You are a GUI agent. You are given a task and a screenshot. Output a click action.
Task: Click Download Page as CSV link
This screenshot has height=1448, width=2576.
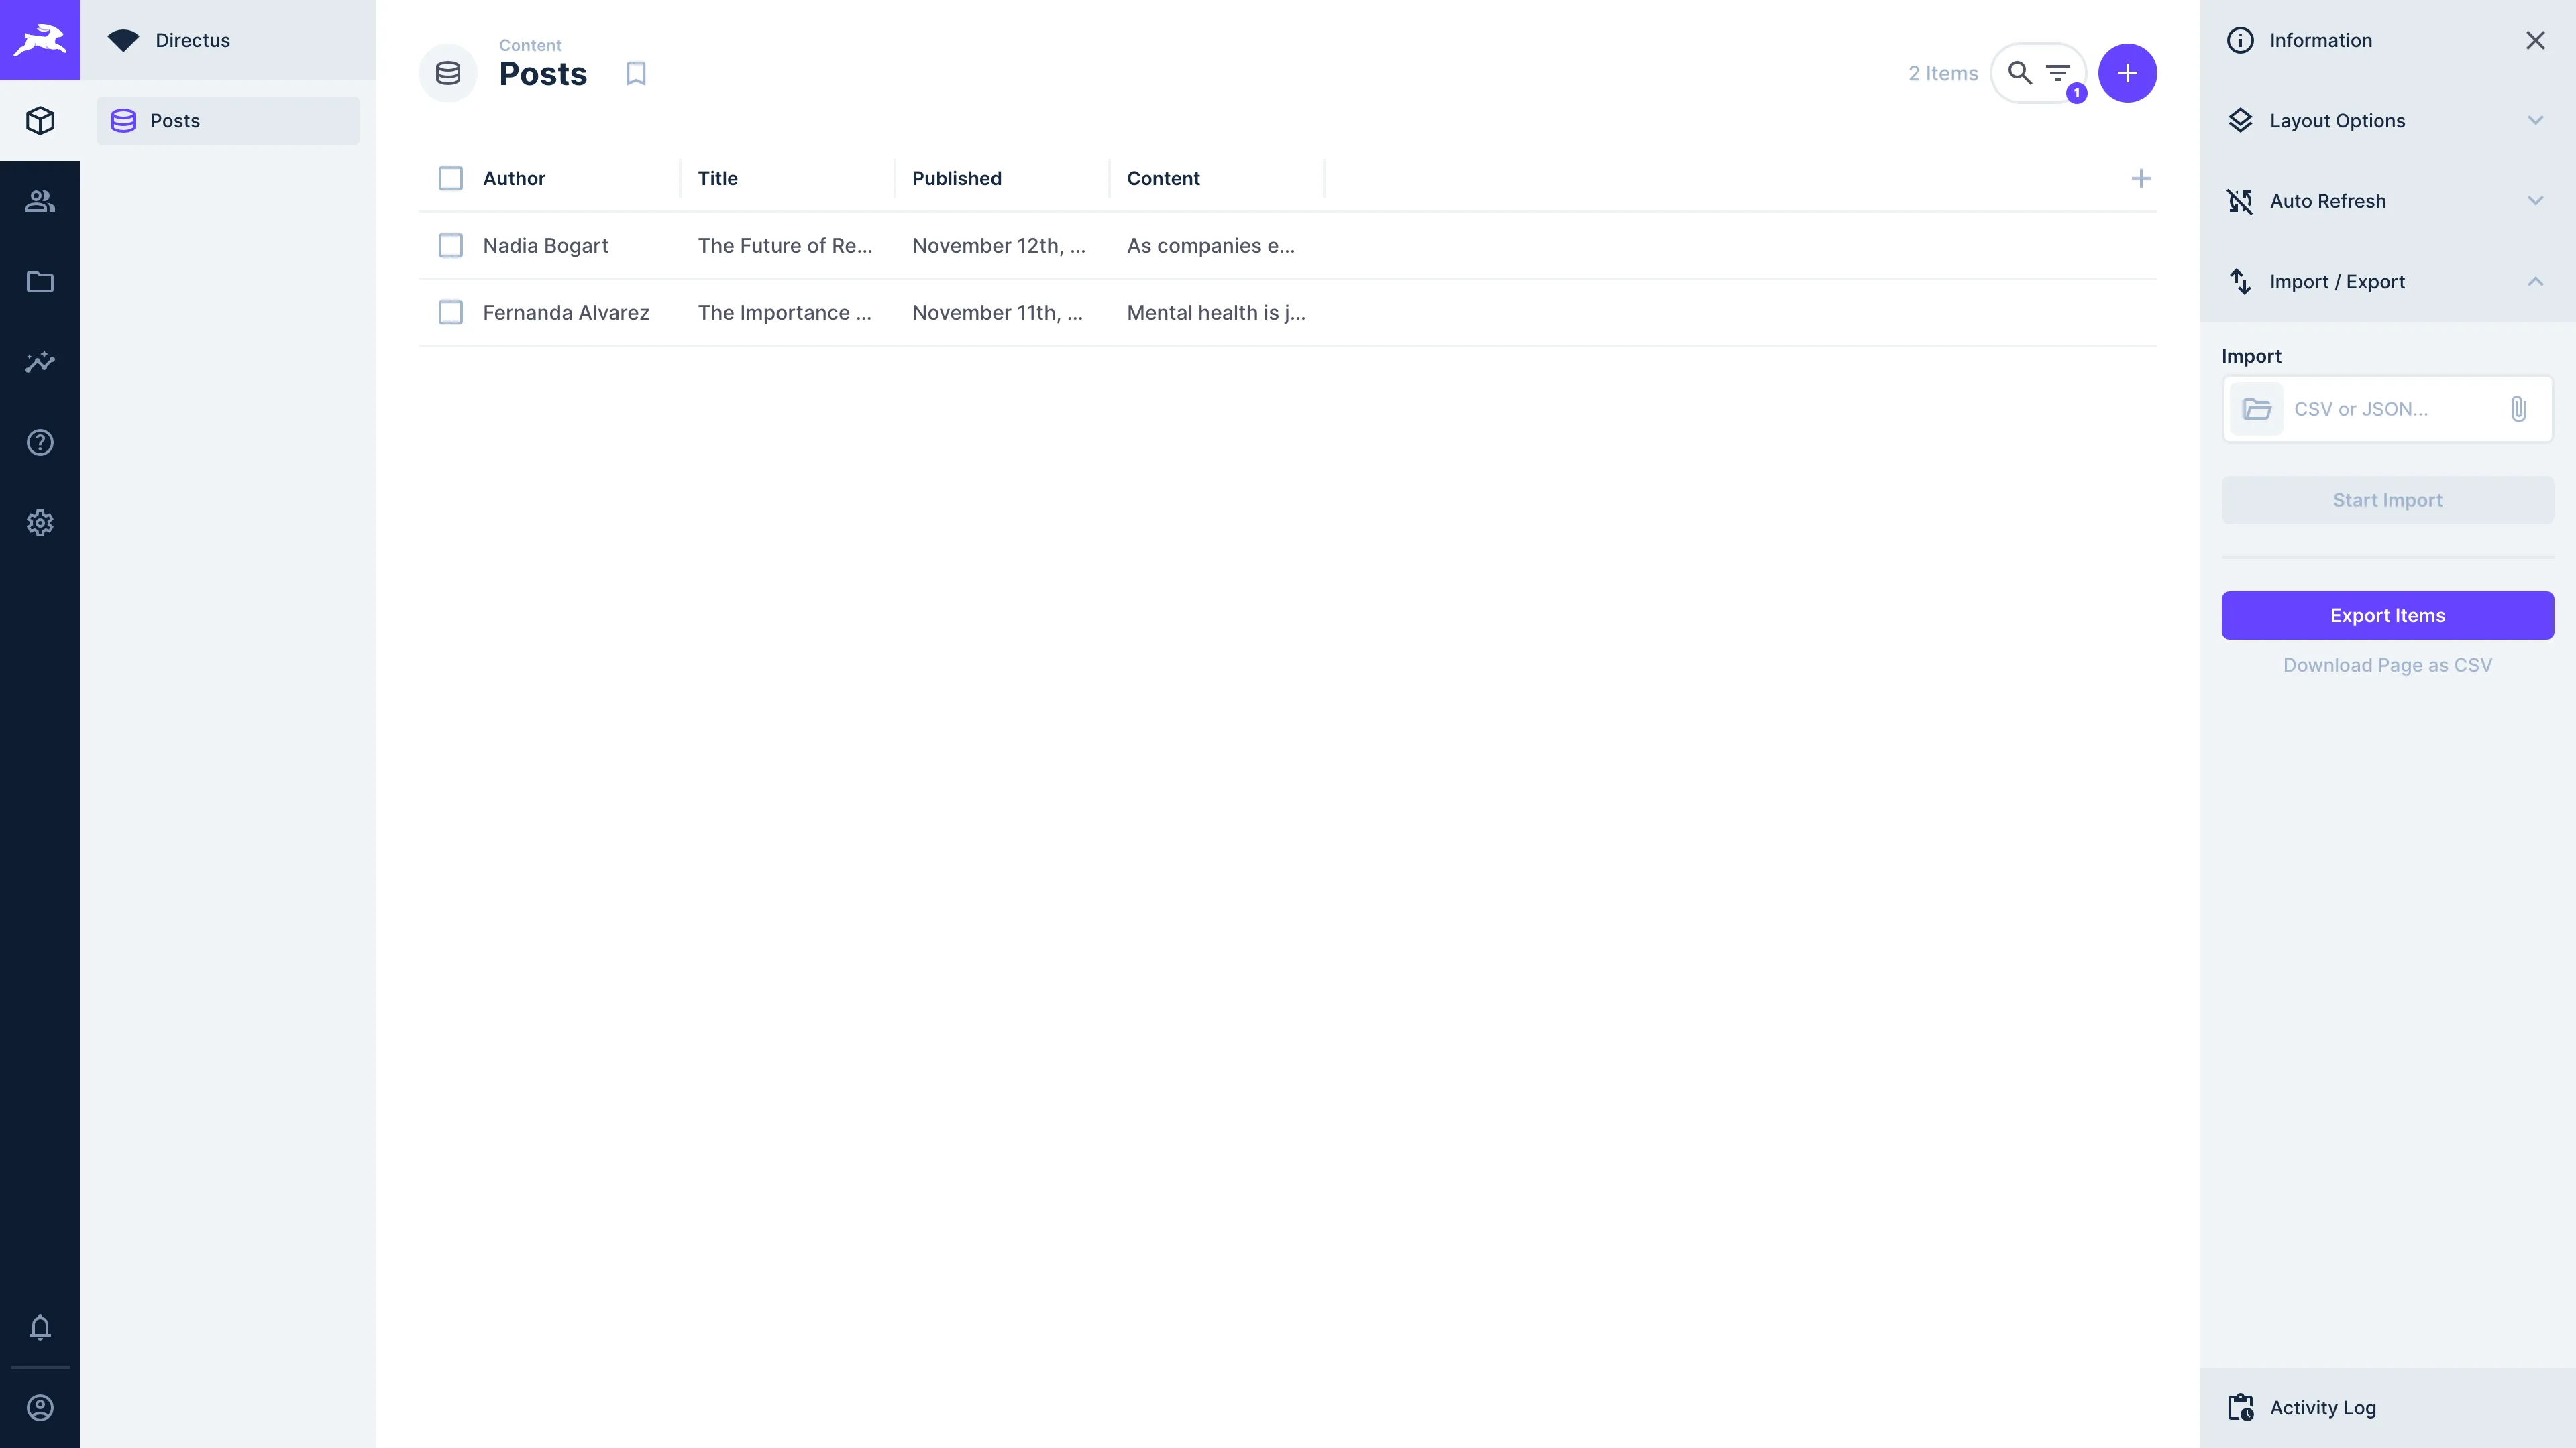2387,666
